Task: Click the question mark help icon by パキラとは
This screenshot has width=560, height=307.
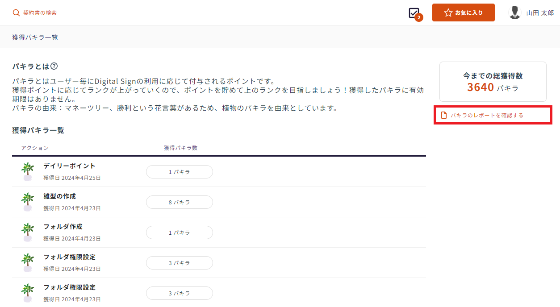Action: coord(54,66)
